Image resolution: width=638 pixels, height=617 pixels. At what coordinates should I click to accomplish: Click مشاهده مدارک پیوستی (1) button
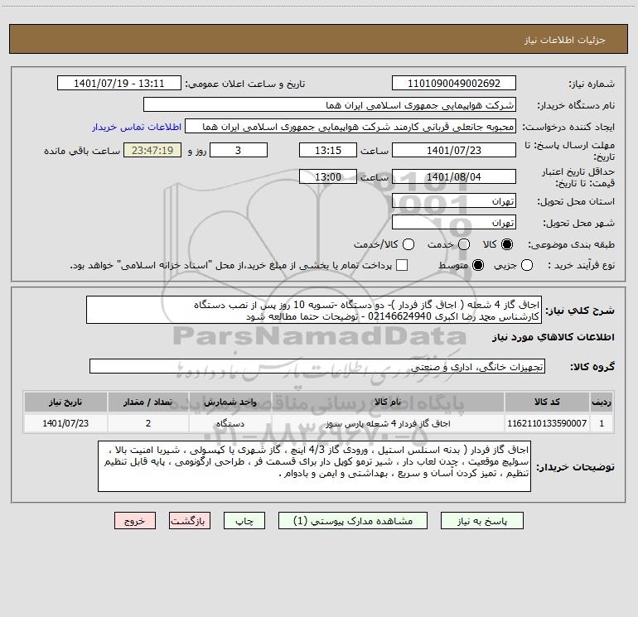click(x=353, y=521)
